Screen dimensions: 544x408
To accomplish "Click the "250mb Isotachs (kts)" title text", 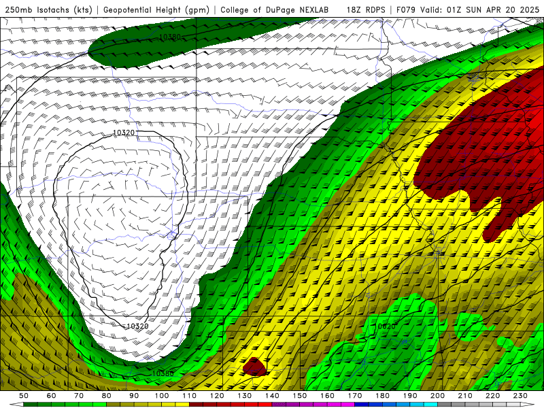I will point(49,10).
